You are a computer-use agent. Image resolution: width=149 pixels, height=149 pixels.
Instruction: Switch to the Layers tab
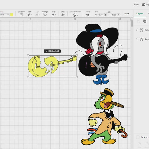click(x=140, y=14)
